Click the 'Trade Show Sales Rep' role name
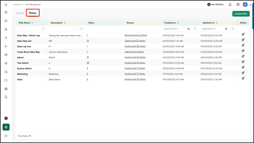This screenshot has height=143, width=254. pyautogui.click(x=28, y=52)
